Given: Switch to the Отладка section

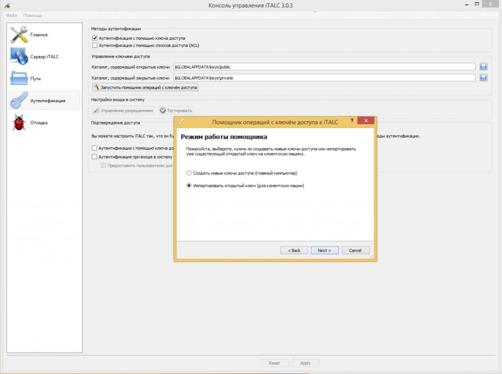Looking at the screenshot, I should pyautogui.click(x=45, y=122).
